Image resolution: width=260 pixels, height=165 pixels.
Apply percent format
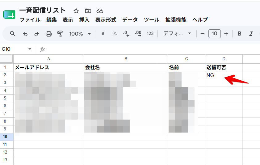[115, 34]
